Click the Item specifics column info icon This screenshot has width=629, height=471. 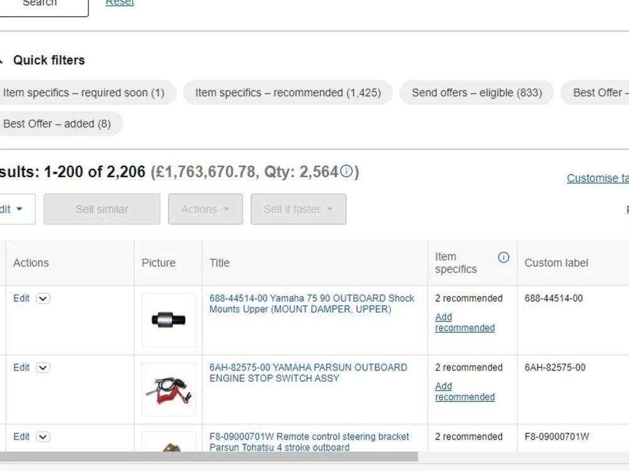(503, 257)
